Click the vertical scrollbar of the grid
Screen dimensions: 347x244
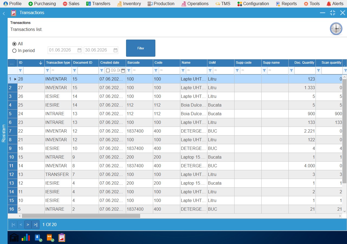coord(345,131)
